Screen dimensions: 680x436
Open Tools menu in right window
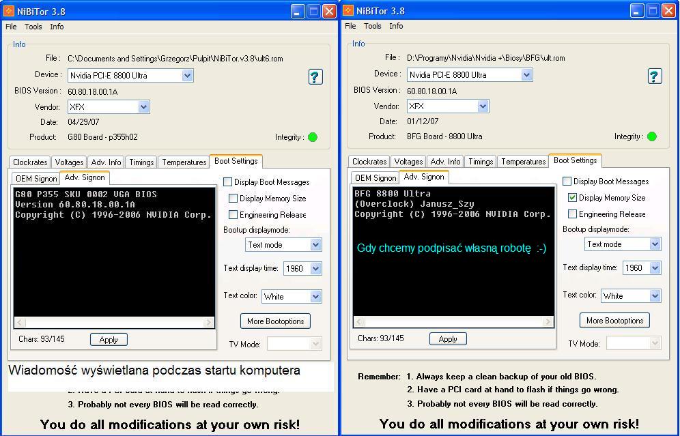tap(373, 26)
